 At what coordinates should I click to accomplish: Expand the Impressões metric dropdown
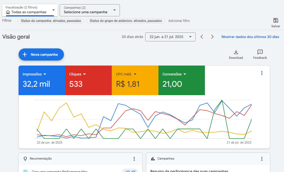click(45, 74)
